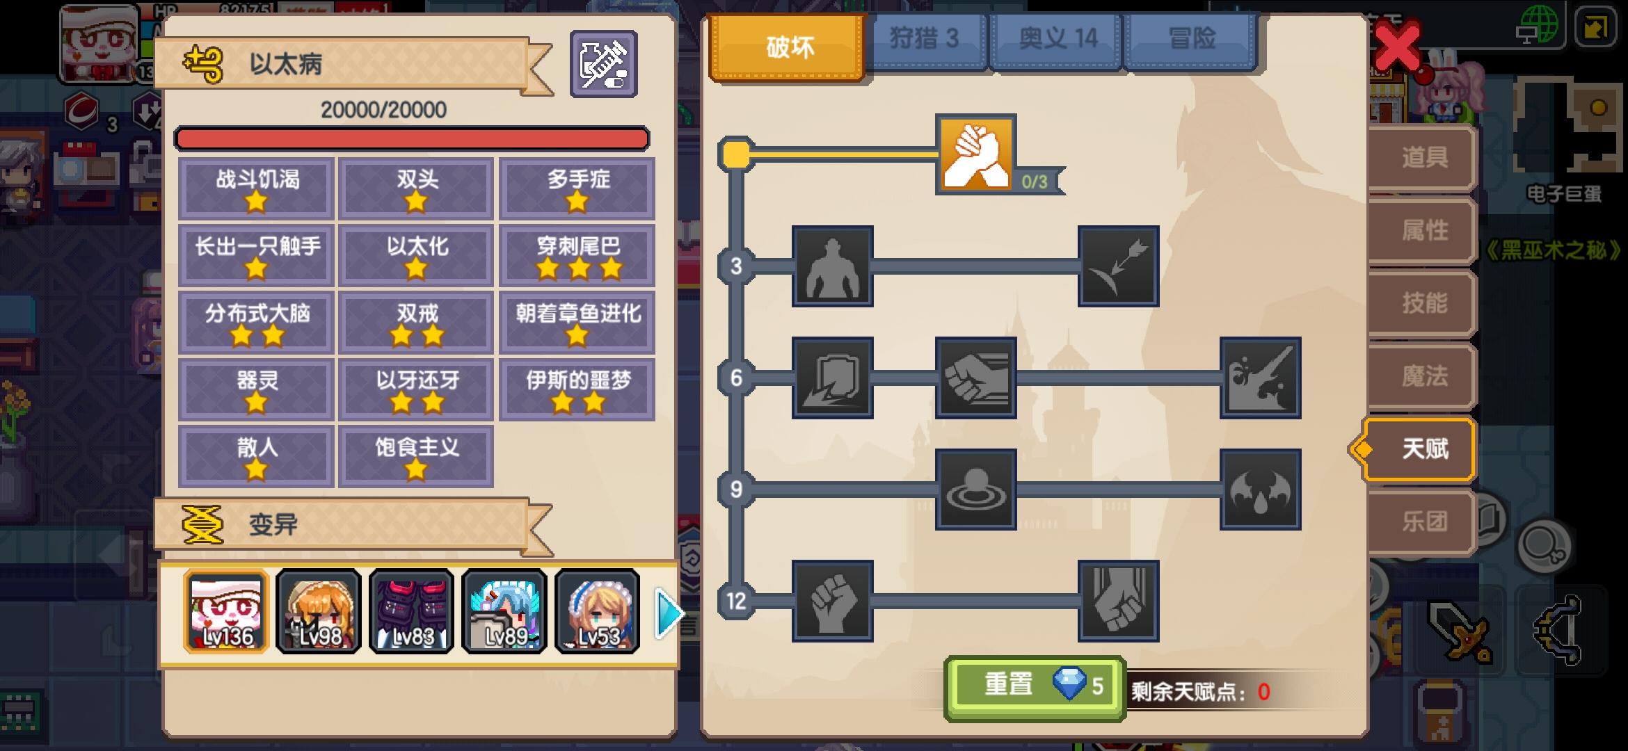The width and height of the screenshot is (1628, 751).
Task: Expand character list with the right arrow
Action: pyautogui.click(x=669, y=613)
